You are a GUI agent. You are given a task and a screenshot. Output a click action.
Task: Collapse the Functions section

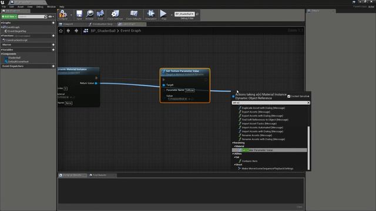(2, 36)
